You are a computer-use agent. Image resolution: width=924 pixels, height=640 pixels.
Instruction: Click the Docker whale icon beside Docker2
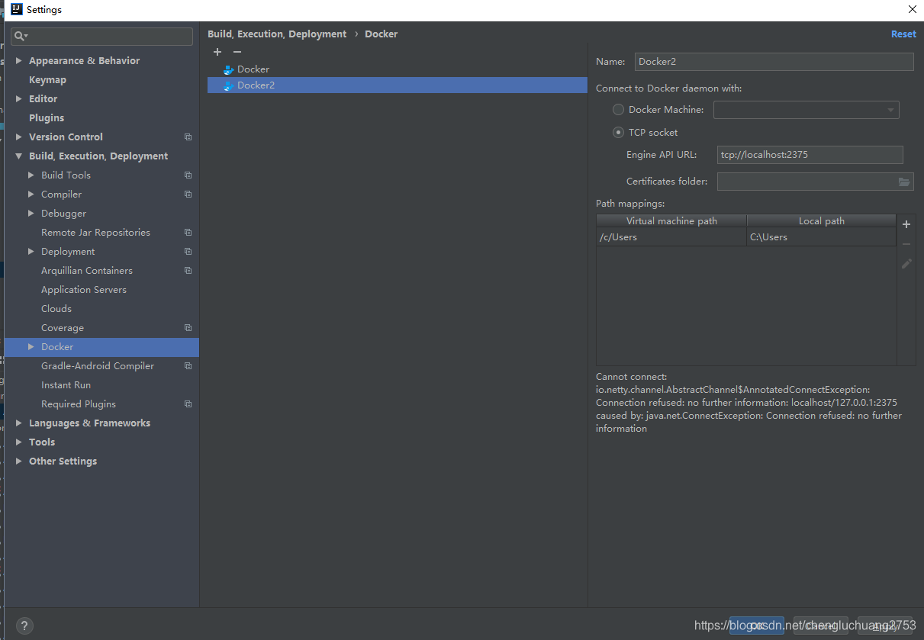228,85
